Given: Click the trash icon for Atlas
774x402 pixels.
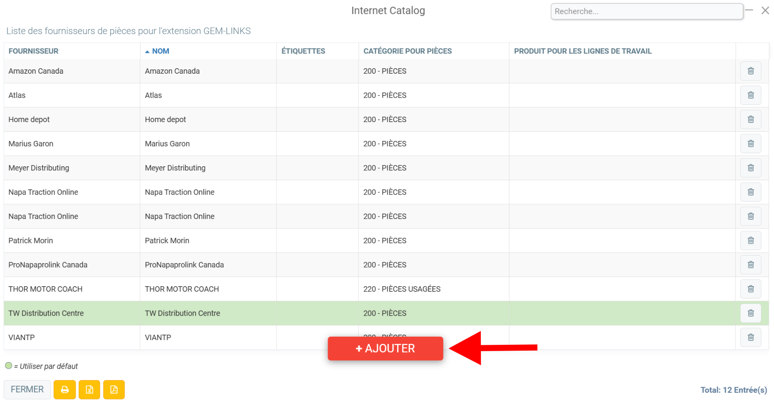Looking at the screenshot, I should pos(750,95).
